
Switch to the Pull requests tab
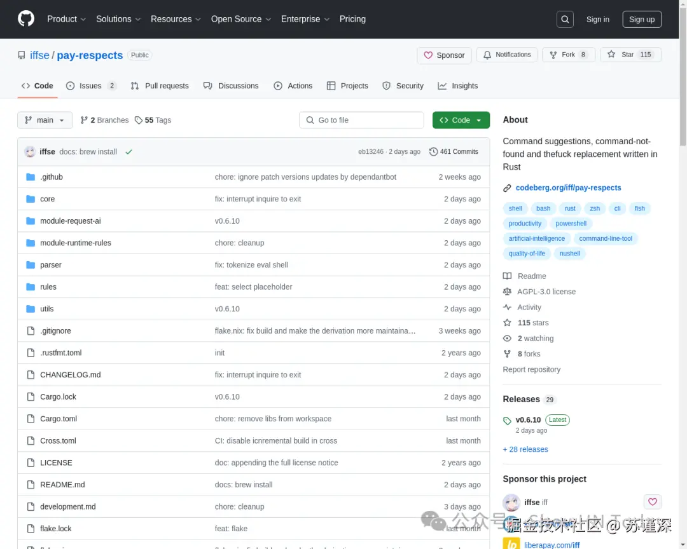coord(160,86)
